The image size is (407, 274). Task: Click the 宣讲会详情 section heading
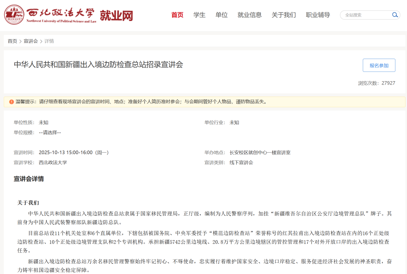(x=29, y=179)
